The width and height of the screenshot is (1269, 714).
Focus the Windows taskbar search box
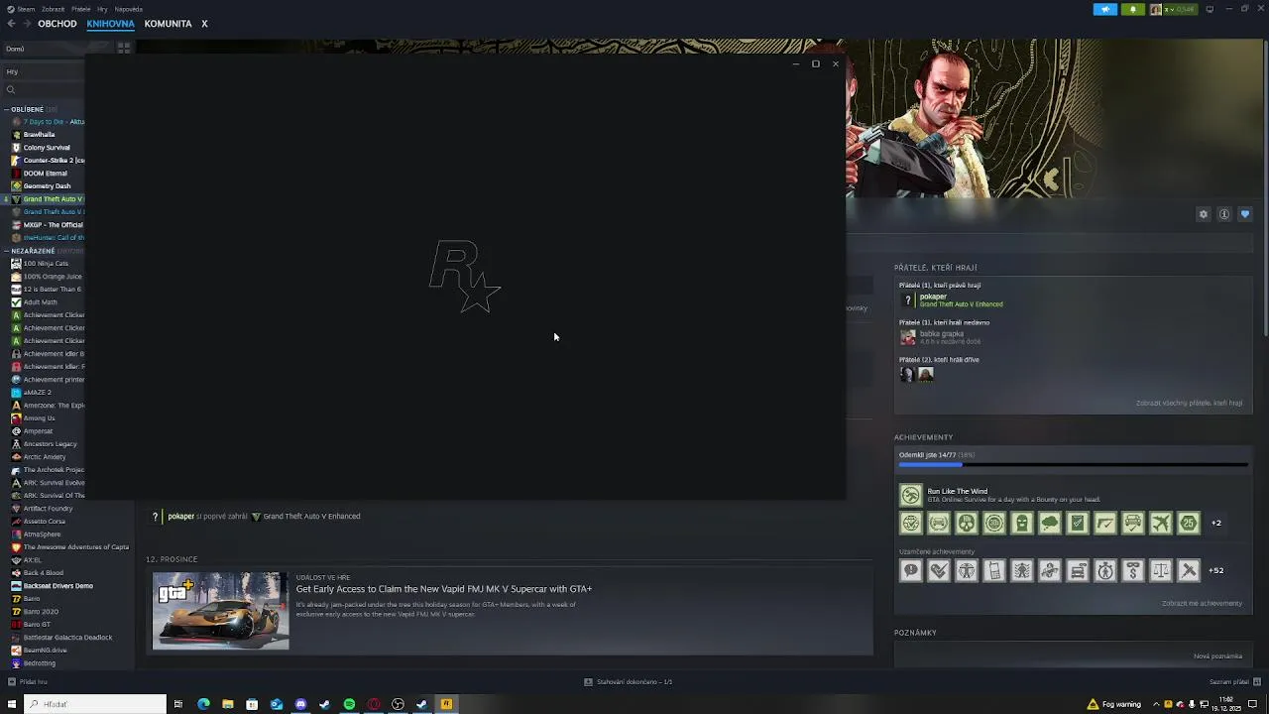tap(95, 704)
